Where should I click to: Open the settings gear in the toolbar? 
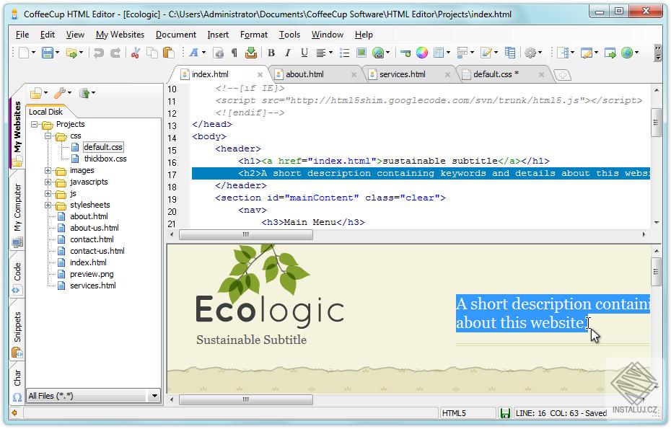click(x=529, y=53)
